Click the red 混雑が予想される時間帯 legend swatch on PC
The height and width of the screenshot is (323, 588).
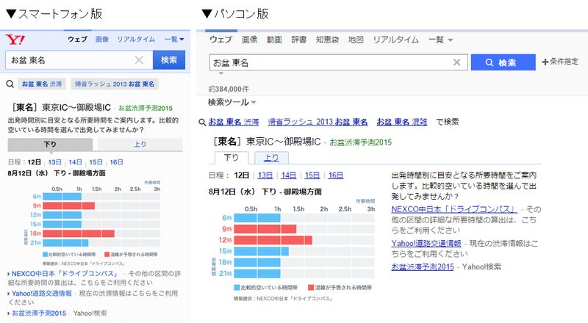pyautogui.click(x=311, y=288)
